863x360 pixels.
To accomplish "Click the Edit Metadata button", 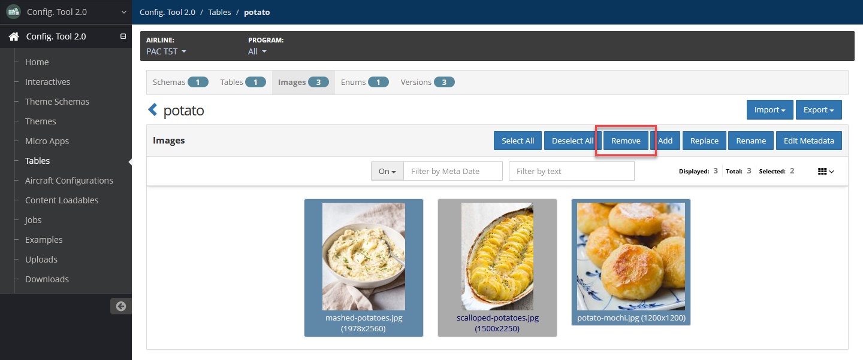I will pos(809,141).
